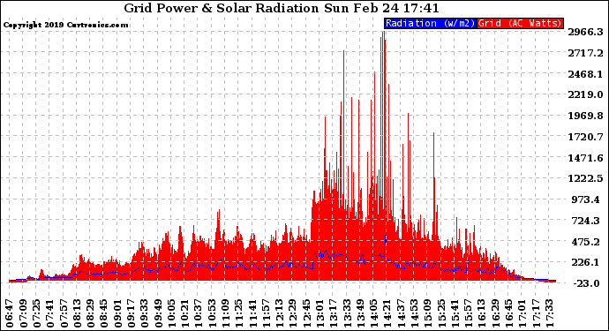Click the 11:41 time label
The width and height of the screenshot is (609, 331).
point(252,313)
